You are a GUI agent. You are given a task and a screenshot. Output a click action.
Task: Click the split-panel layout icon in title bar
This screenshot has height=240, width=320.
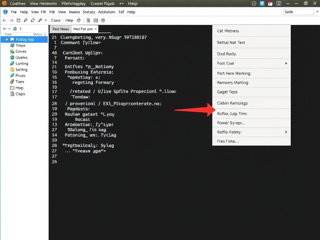tap(279, 3)
